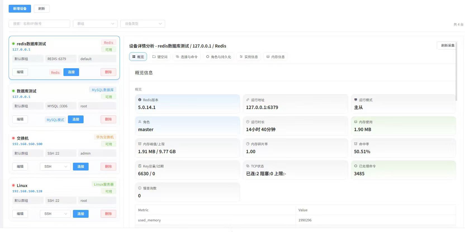Click the 运行模式 monitor icon

pos(356,100)
